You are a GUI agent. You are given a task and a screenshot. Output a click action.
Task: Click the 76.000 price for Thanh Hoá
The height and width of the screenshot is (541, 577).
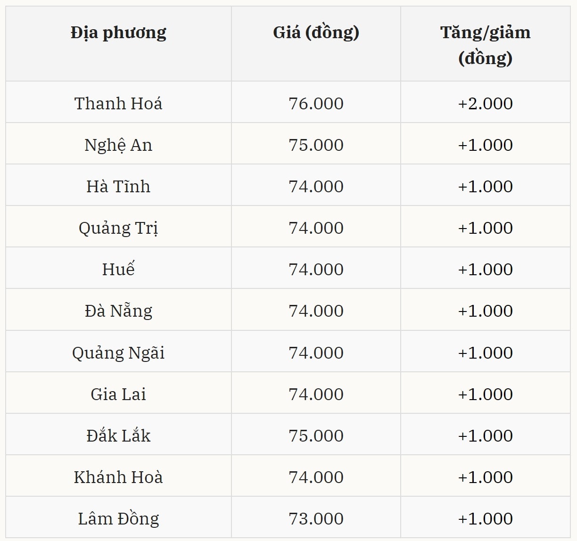point(316,103)
